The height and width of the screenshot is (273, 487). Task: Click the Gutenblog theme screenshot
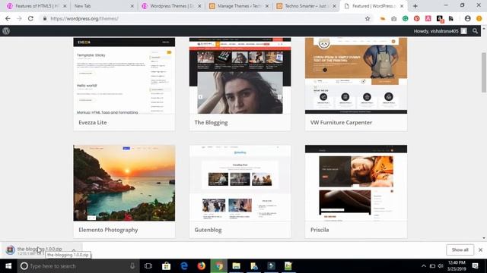(x=240, y=183)
